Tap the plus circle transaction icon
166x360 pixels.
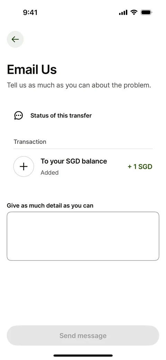(24, 166)
